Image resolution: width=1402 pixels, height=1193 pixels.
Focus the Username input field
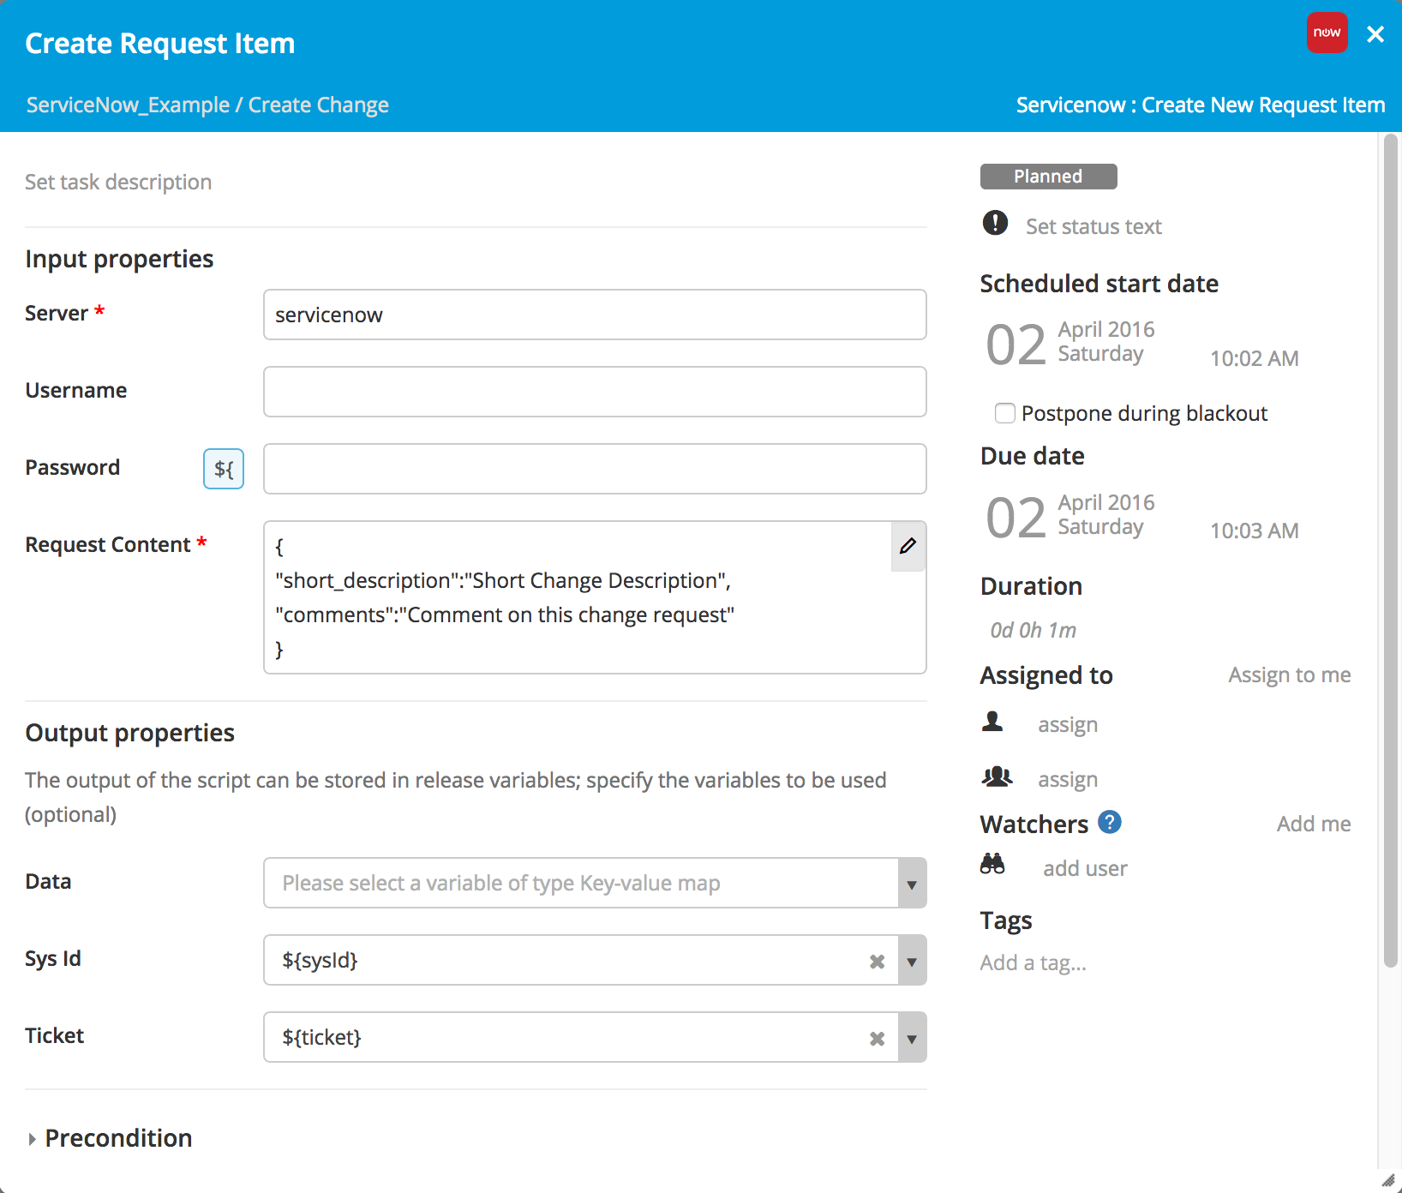595,392
